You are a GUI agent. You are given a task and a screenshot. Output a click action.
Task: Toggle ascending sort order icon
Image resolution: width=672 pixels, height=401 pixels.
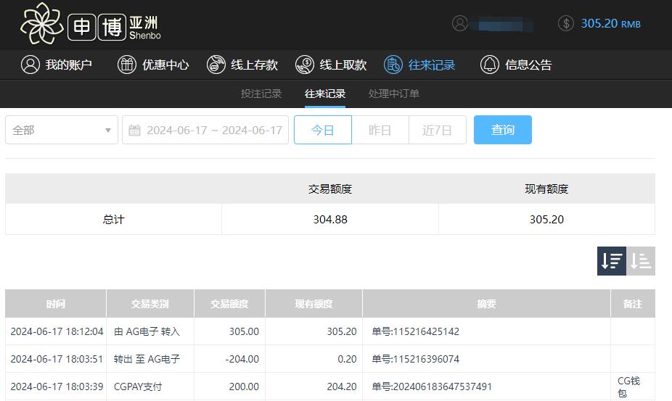(641, 261)
